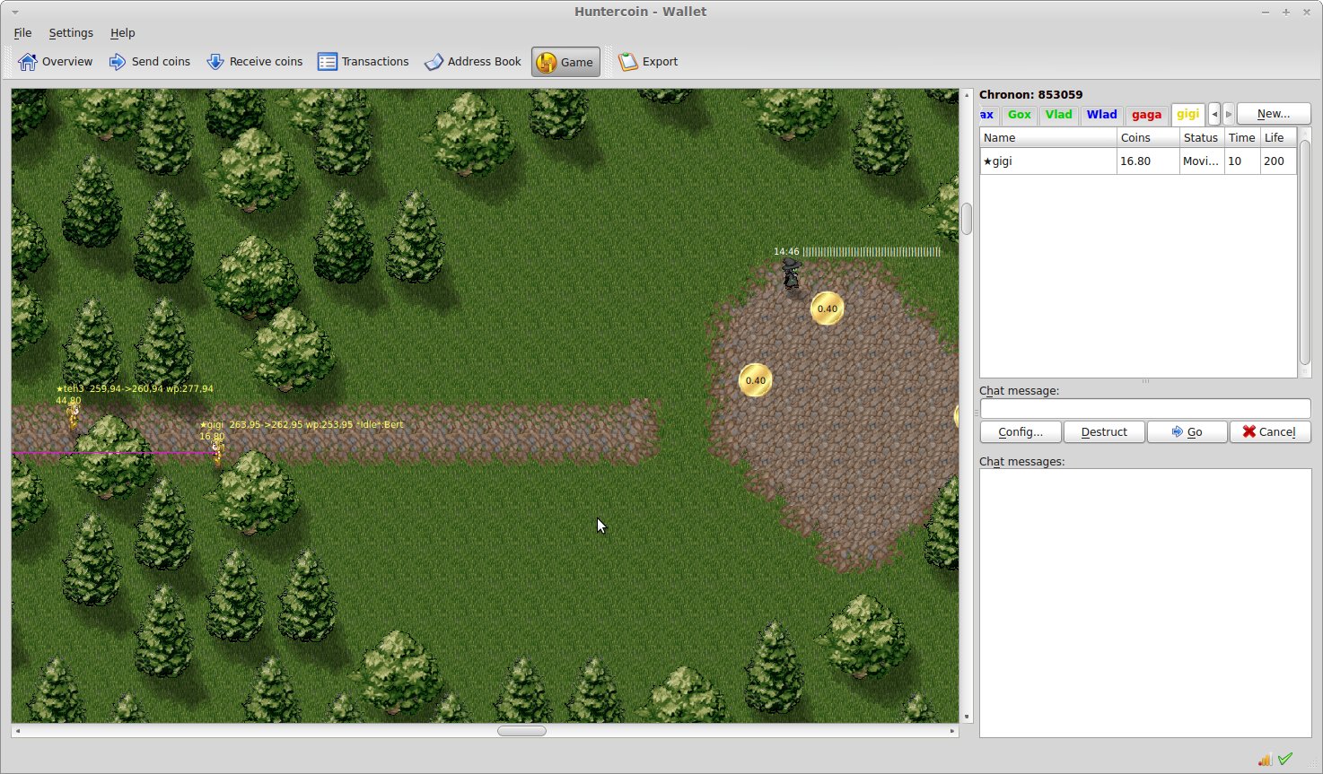Open the Help menu
Image resolution: width=1323 pixels, height=774 pixels.
click(122, 32)
